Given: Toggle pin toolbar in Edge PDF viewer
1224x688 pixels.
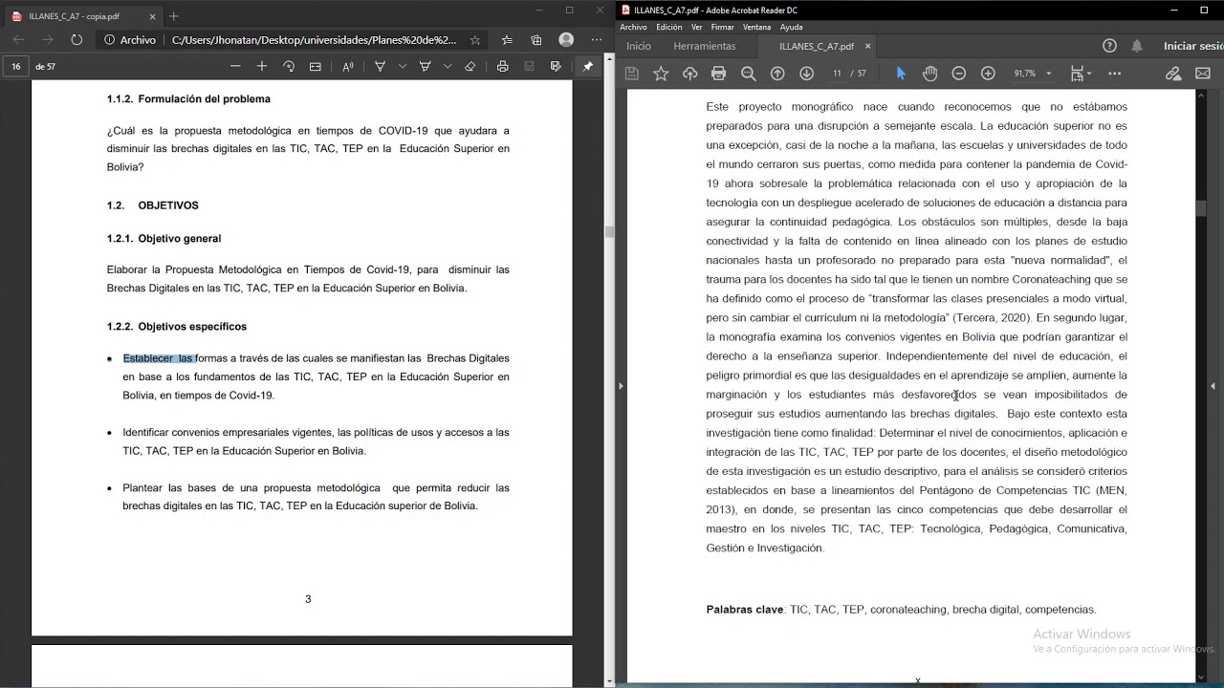Looking at the screenshot, I should tap(587, 67).
